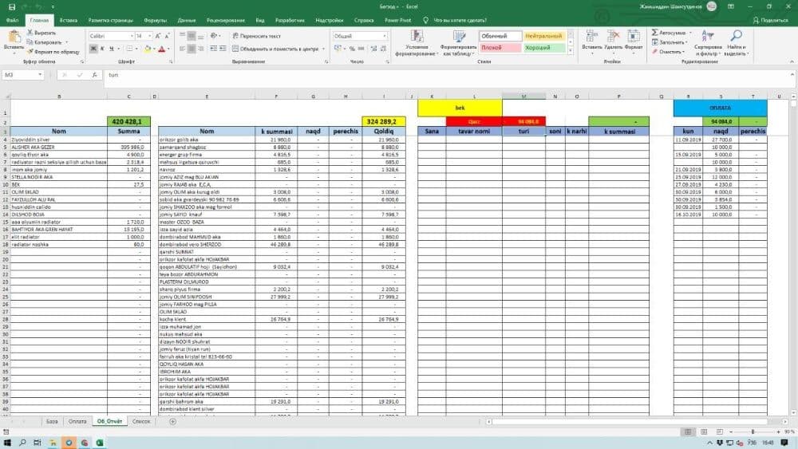Switch to the Данные (Data) ribbon tab
Viewport: 798px width, 449px height.
tap(186, 21)
